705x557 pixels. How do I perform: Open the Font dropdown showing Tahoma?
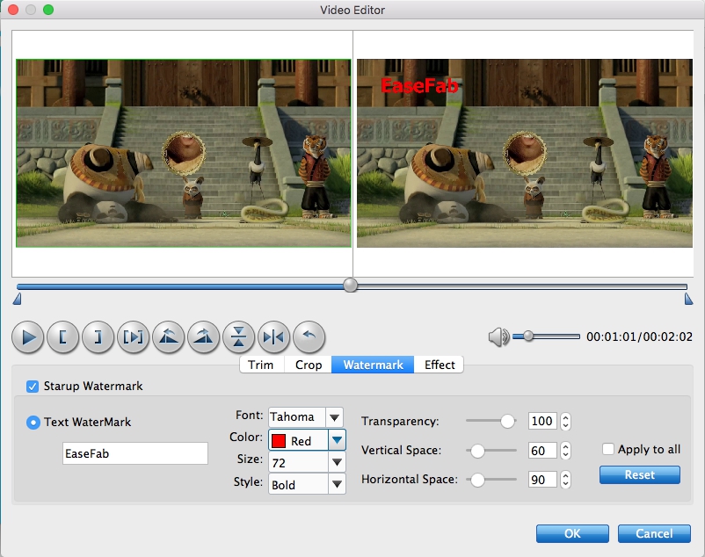coord(306,417)
